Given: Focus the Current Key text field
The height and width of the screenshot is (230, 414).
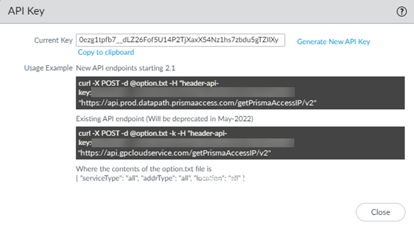Looking at the screenshot, I should pos(181,40).
